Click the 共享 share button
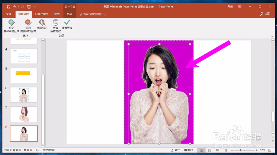Screen dimensions: 277x155 click(265, 14)
